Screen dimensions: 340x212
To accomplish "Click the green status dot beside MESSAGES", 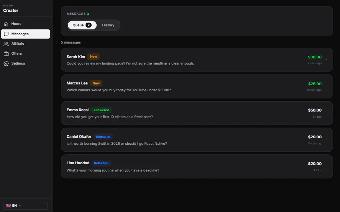I will click(x=88, y=14).
